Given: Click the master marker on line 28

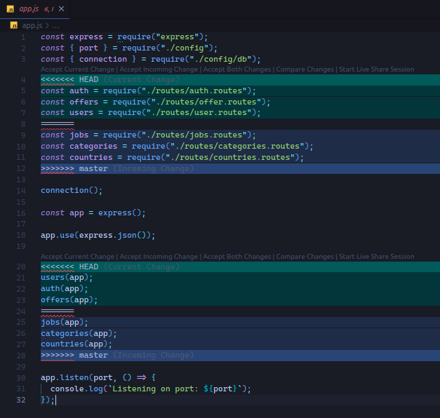Looking at the screenshot, I should 93,356.
